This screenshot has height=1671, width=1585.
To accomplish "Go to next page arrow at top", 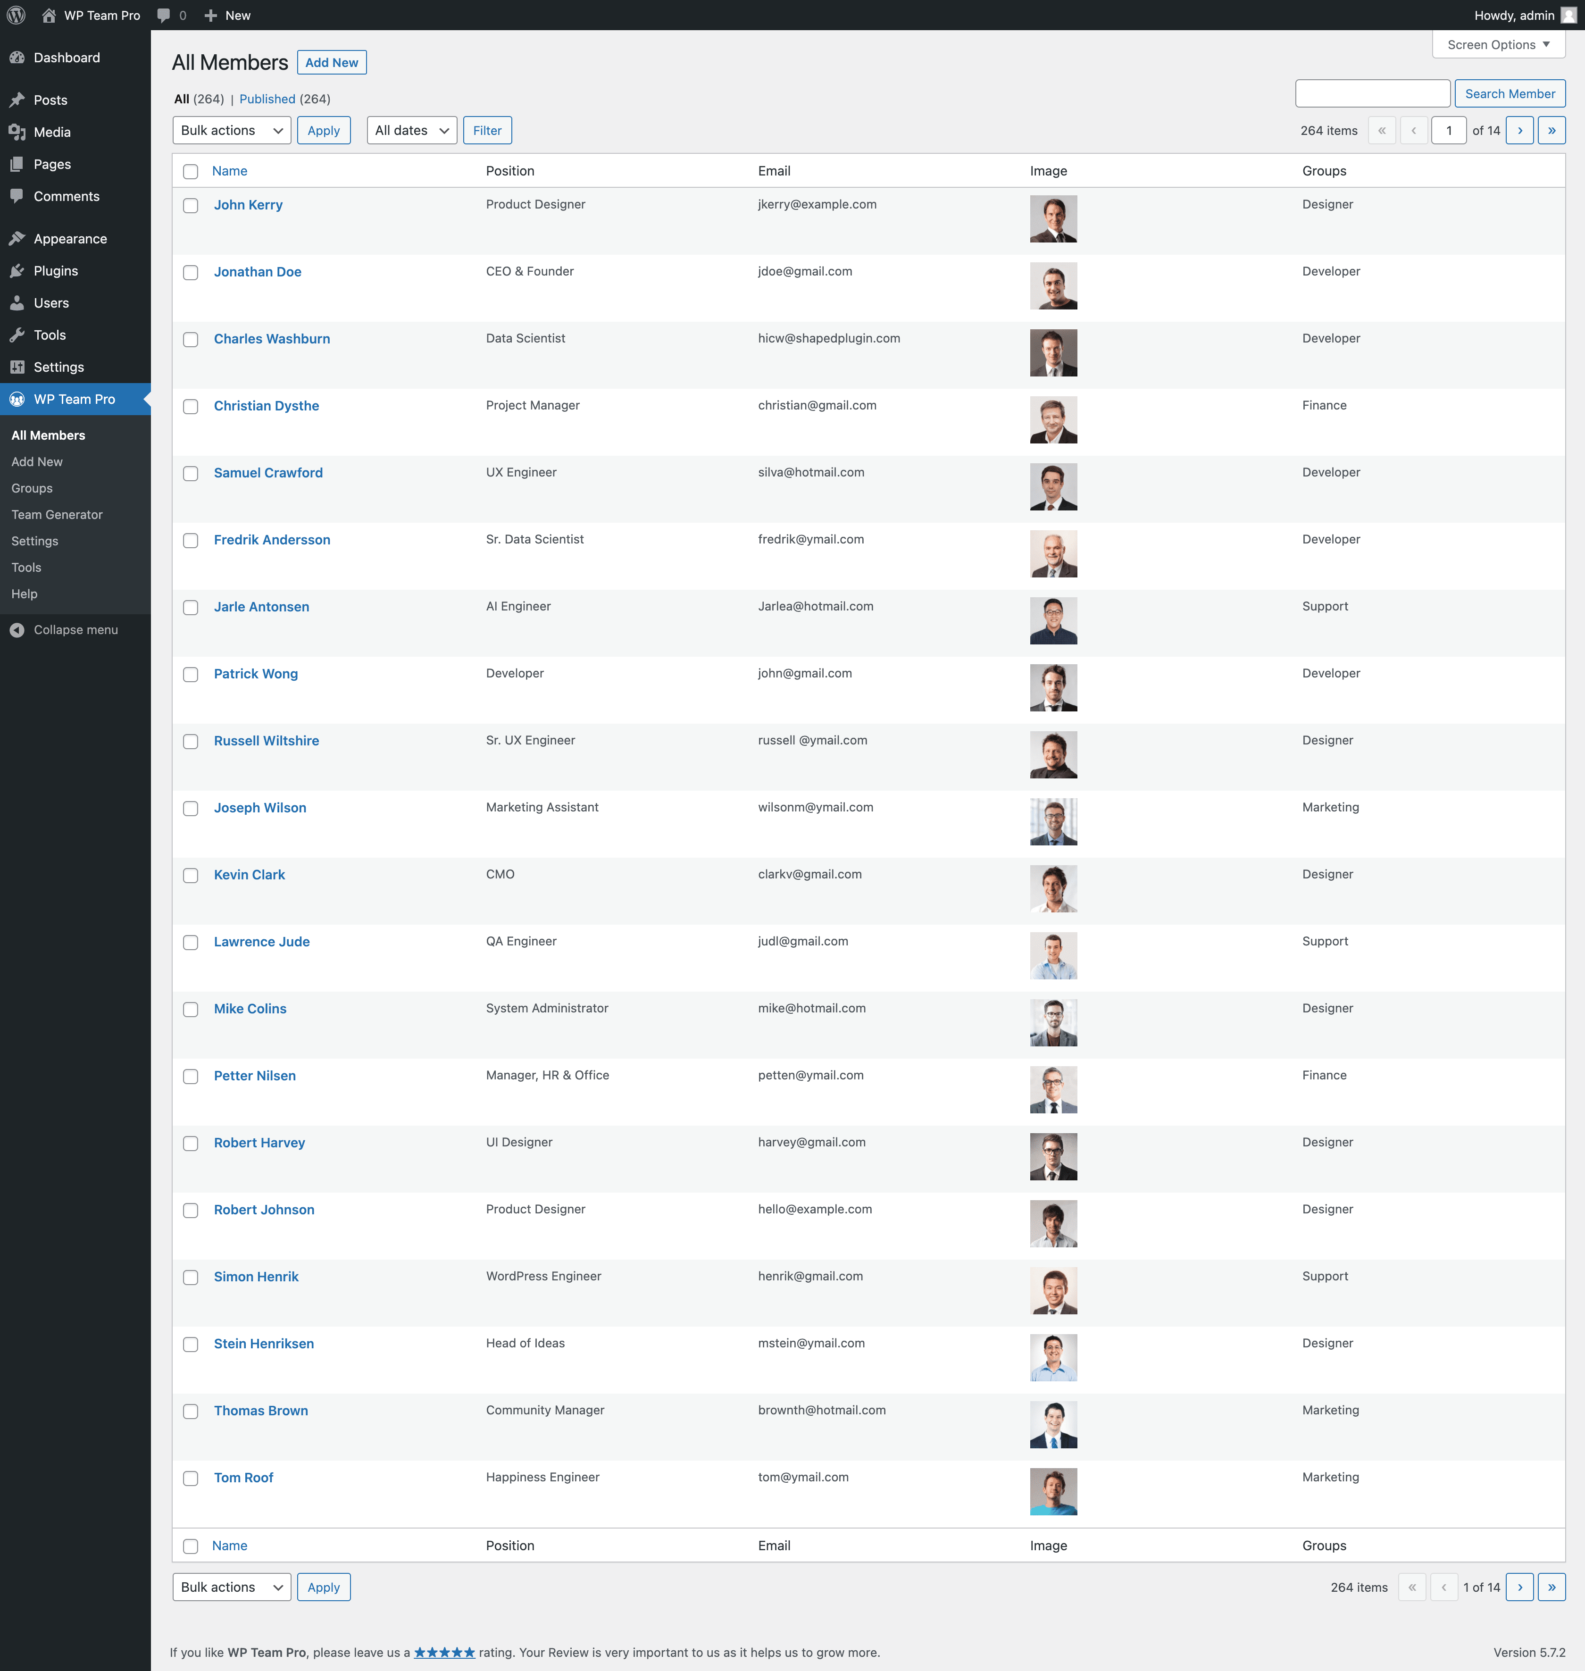I will click(1519, 131).
